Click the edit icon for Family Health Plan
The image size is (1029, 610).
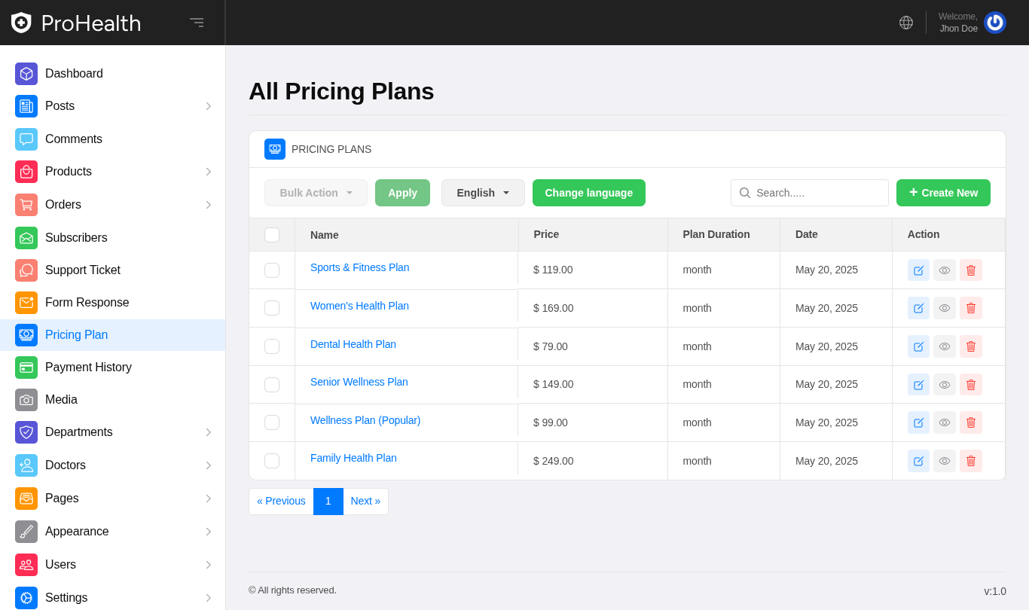(x=918, y=461)
